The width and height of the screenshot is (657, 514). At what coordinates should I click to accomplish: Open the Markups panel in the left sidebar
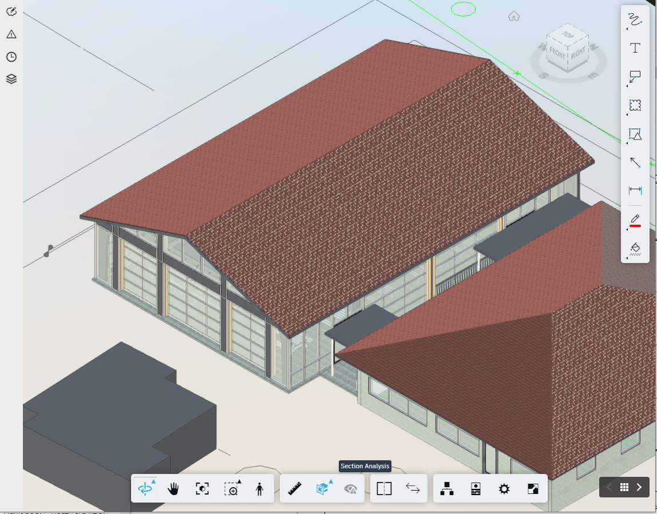(x=11, y=12)
